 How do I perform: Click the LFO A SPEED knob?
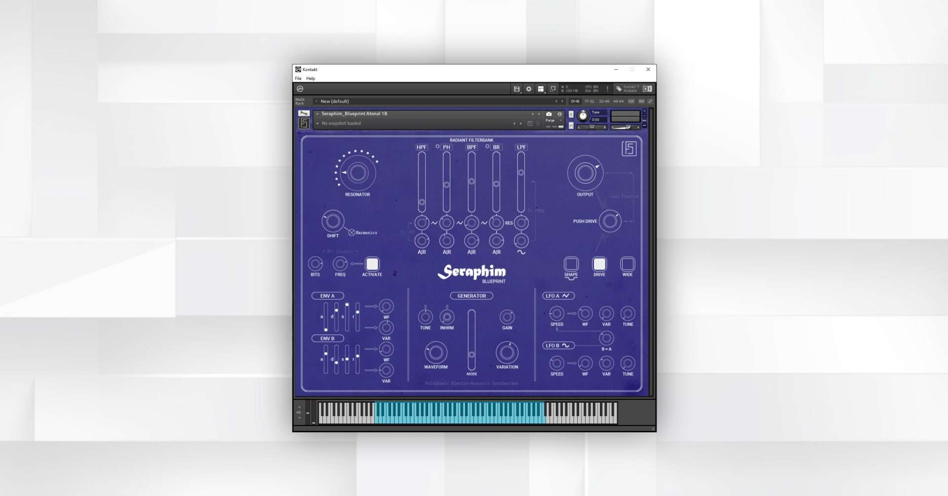click(x=557, y=313)
